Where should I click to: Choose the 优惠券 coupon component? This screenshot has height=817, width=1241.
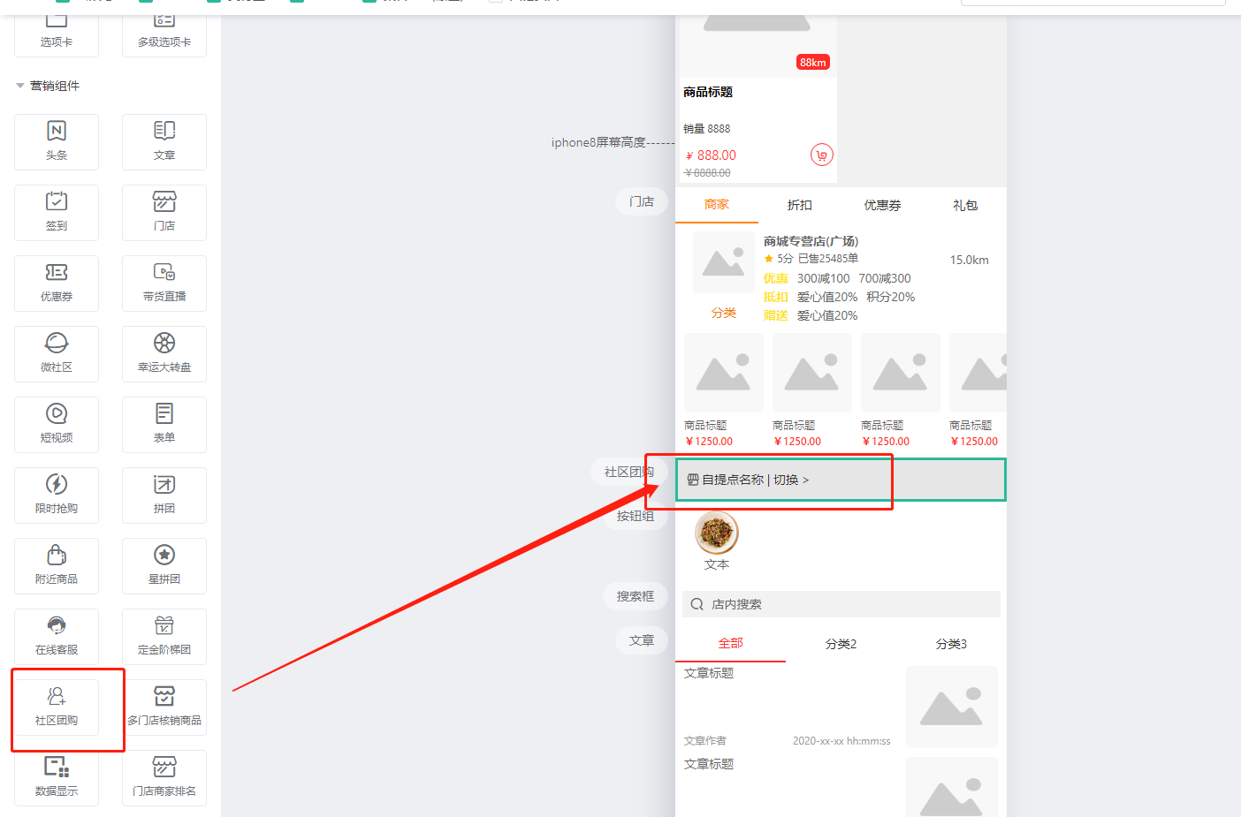pyautogui.click(x=57, y=283)
